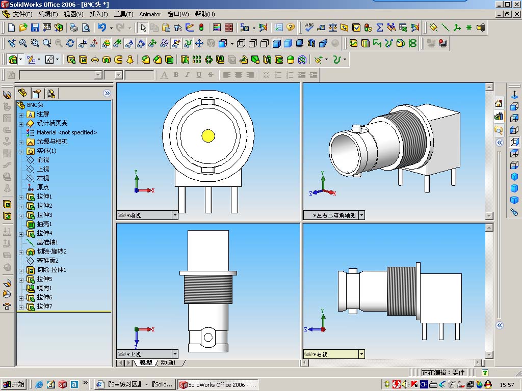Open a file with Open icon
Viewport: 522px width, 391px height.
tap(23, 27)
